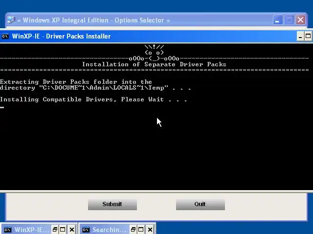
Task: Click the 'Extracting Driver Packs folder into the' line
Action: 76,82
